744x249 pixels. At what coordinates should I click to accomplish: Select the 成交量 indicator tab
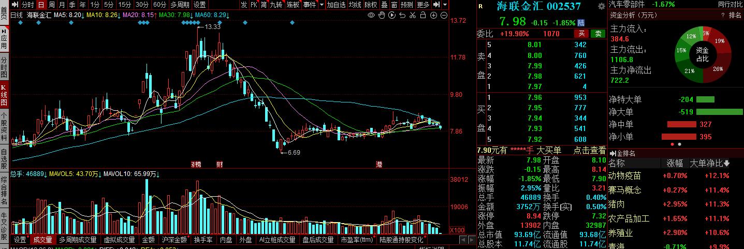pyautogui.click(x=42, y=240)
